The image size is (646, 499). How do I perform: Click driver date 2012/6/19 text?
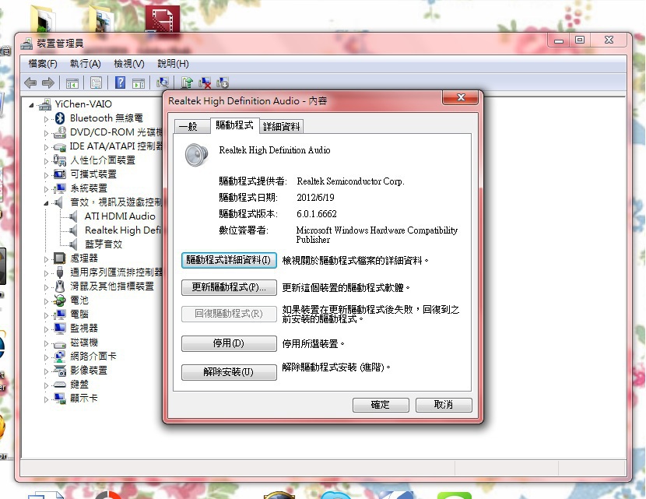coord(315,198)
